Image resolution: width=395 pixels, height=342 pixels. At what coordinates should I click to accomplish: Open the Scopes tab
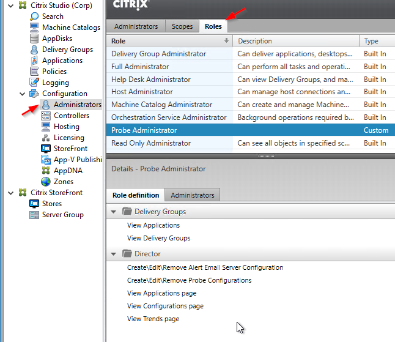pyautogui.click(x=182, y=26)
